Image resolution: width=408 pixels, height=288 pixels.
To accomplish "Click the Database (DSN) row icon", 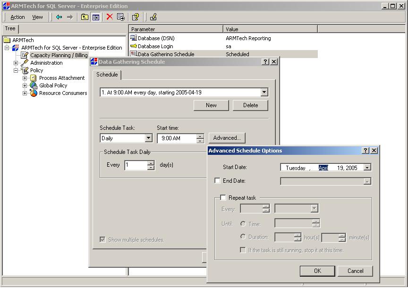I will click(x=134, y=38).
